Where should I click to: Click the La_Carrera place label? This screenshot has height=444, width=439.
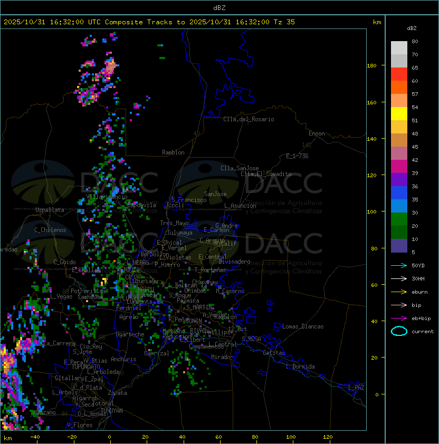(x=60, y=343)
